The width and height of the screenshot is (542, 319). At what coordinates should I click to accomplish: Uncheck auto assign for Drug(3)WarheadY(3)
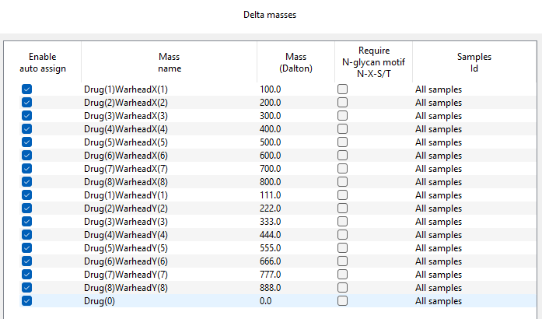pyautogui.click(x=27, y=222)
